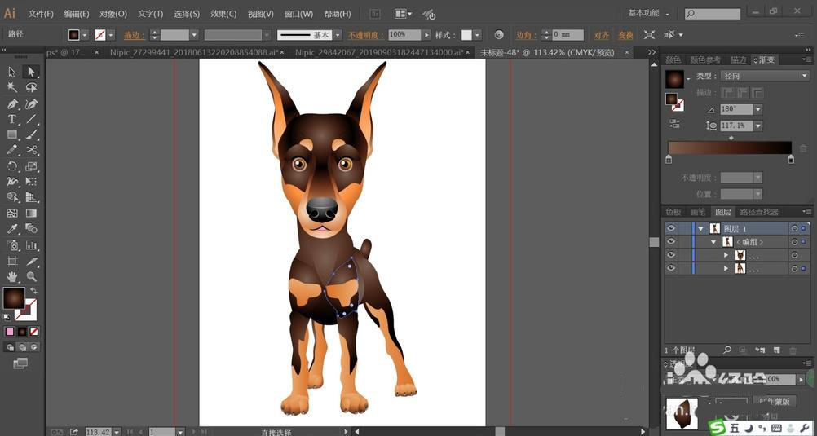Screen dimensions: 817x436
Task: Select the Line Segment tool
Action: tap(31, 119)
